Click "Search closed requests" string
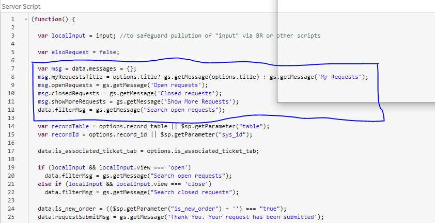This screenshot has width=435, height=223. pos(191,192)
